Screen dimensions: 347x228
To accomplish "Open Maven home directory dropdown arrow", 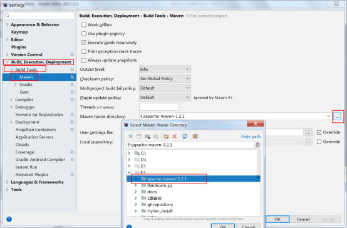I will [328, 117].
